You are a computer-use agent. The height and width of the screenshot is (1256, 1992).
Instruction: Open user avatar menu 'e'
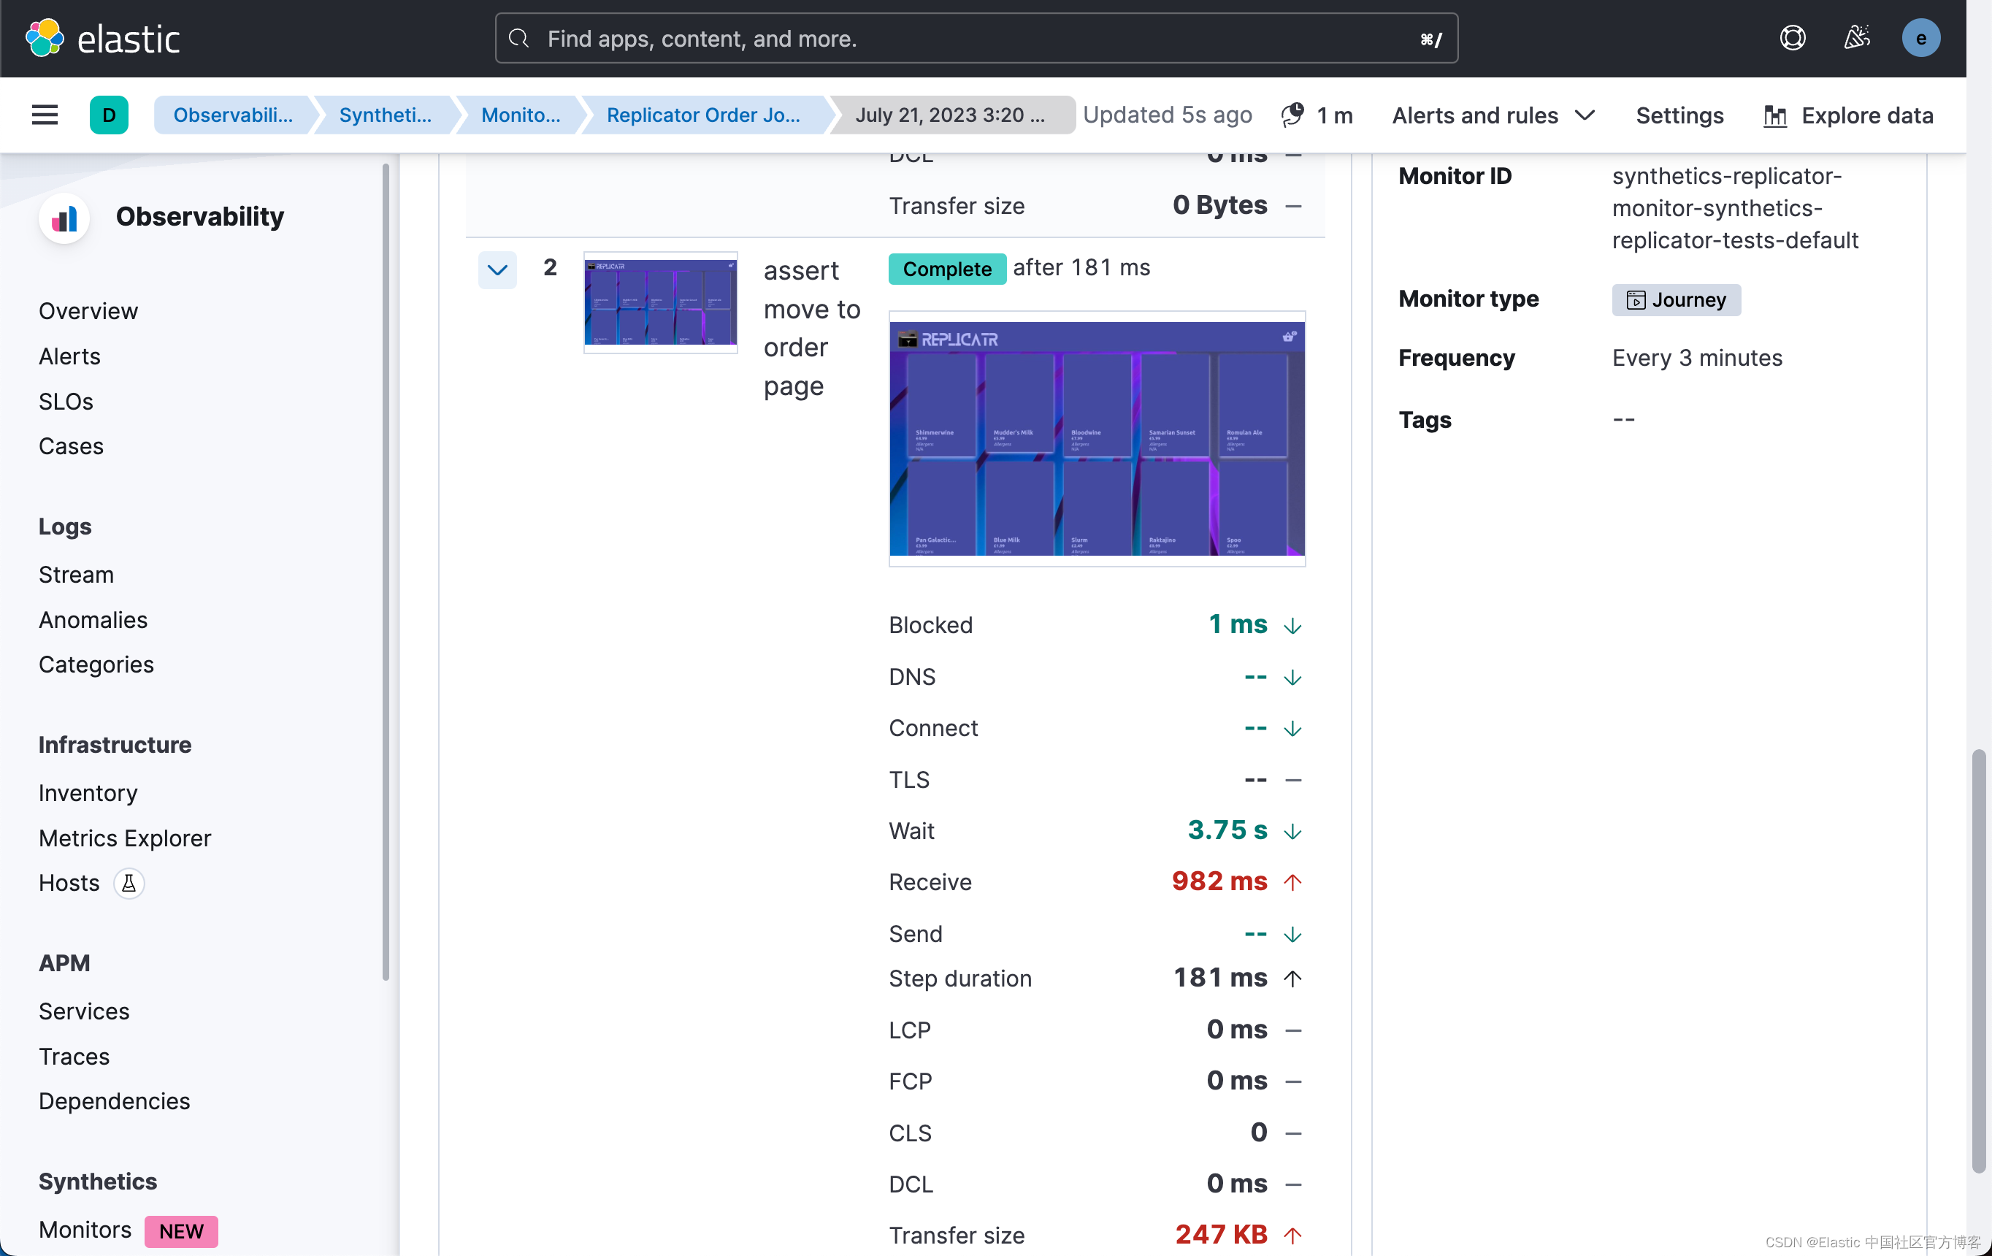point(1920,38)
